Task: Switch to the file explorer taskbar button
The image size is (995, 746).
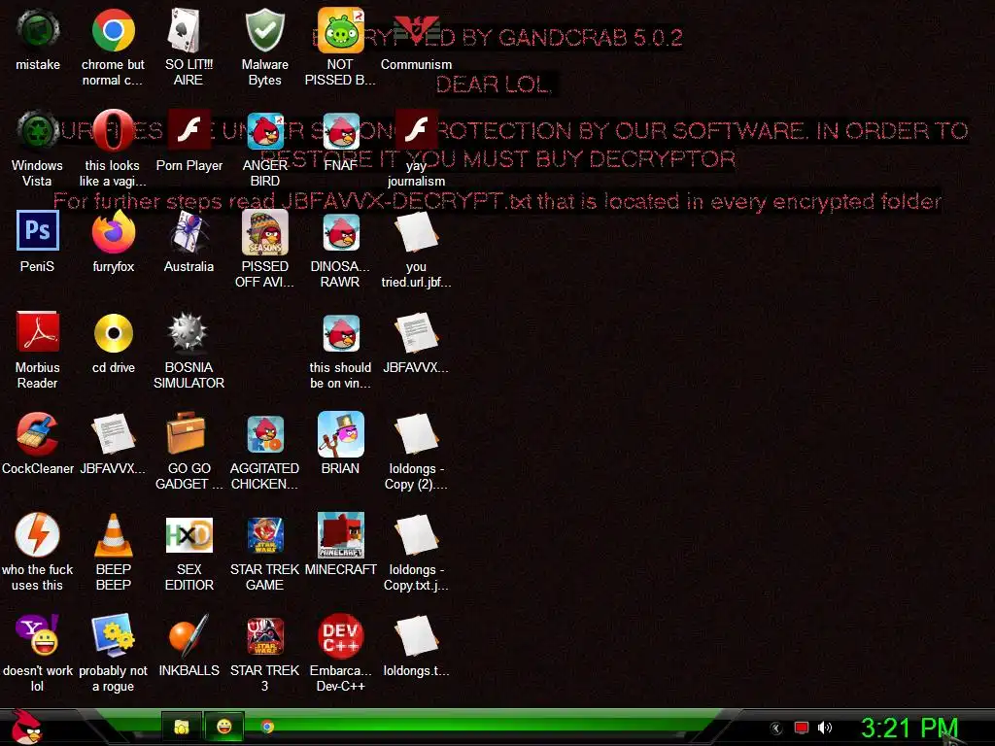Action: tap(182, 727)
